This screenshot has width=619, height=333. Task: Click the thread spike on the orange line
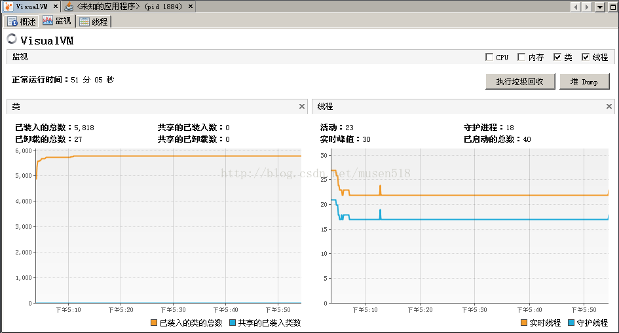point(380,190)
